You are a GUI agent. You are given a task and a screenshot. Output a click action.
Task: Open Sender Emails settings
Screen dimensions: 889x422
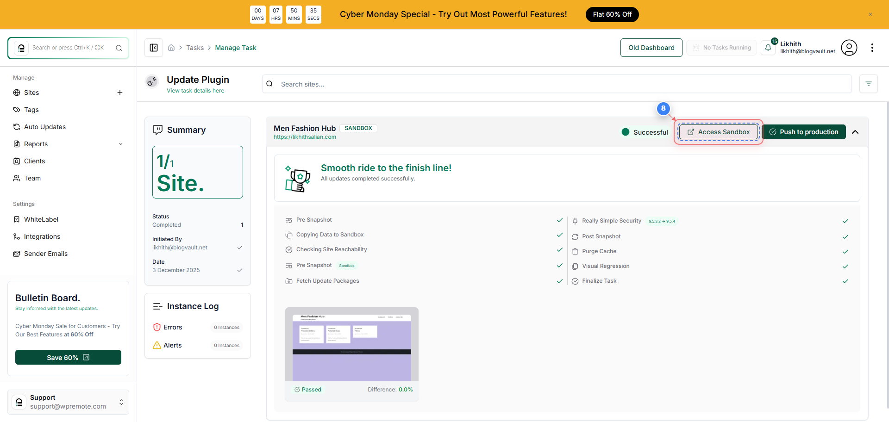(45, 254)
